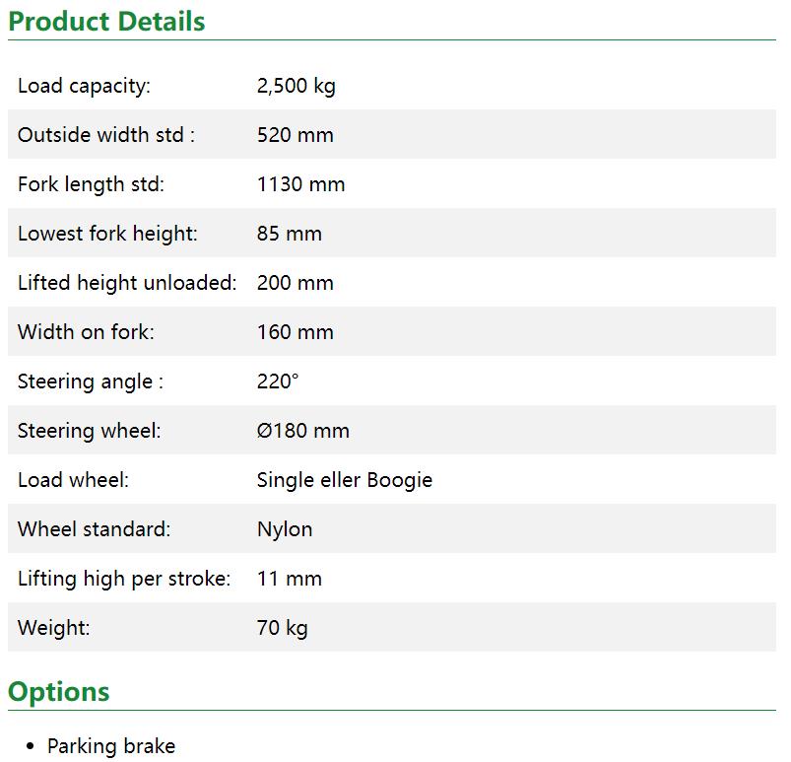The image size is (791, 762).
Task: Click the Width on fork label
Action: click(86, 332)
